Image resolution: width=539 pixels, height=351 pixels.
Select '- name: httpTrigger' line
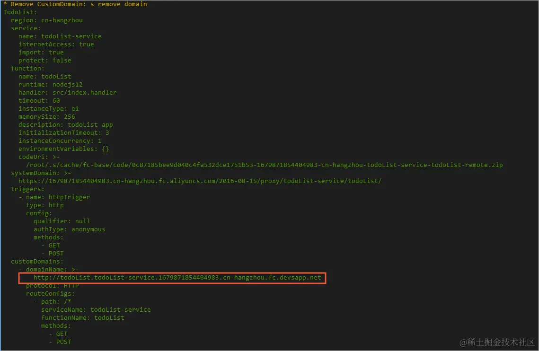coord(54,197)
